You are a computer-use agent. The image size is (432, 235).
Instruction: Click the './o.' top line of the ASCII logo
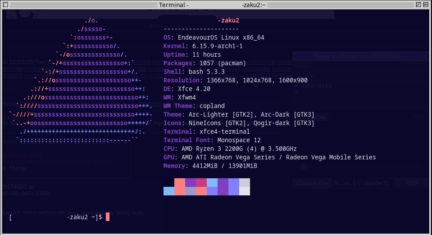91,20
